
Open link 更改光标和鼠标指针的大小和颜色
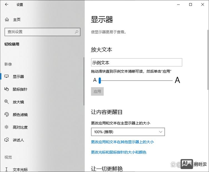click(x=119, y=152)
